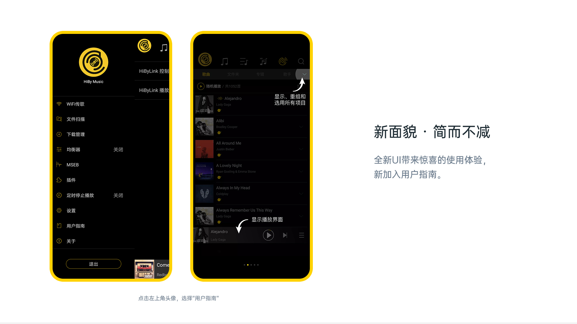Tap play button on mini player bar
577x324 pixels.
(268, 235)
